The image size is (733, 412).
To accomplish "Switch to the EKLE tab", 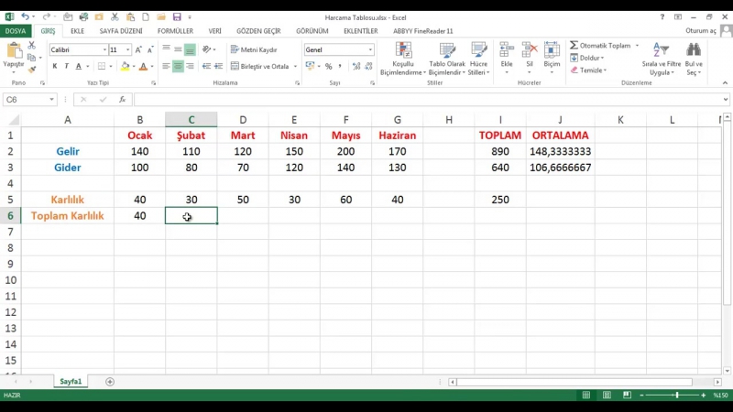I will point(77,31).
